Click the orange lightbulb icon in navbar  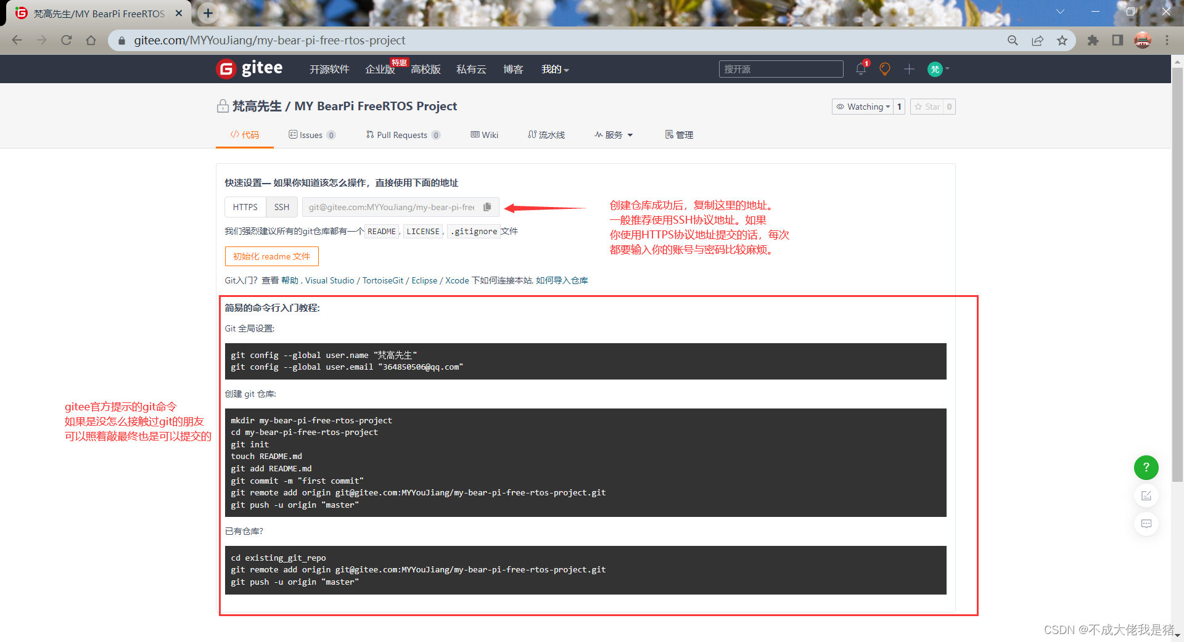tap(885, 69)
